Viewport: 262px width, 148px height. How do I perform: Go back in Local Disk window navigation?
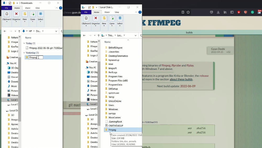pyautogui.click(x=84, y=35)
